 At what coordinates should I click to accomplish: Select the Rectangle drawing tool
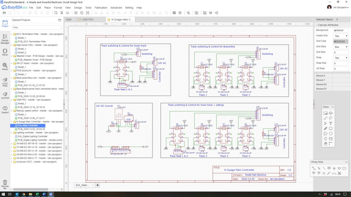331,129
